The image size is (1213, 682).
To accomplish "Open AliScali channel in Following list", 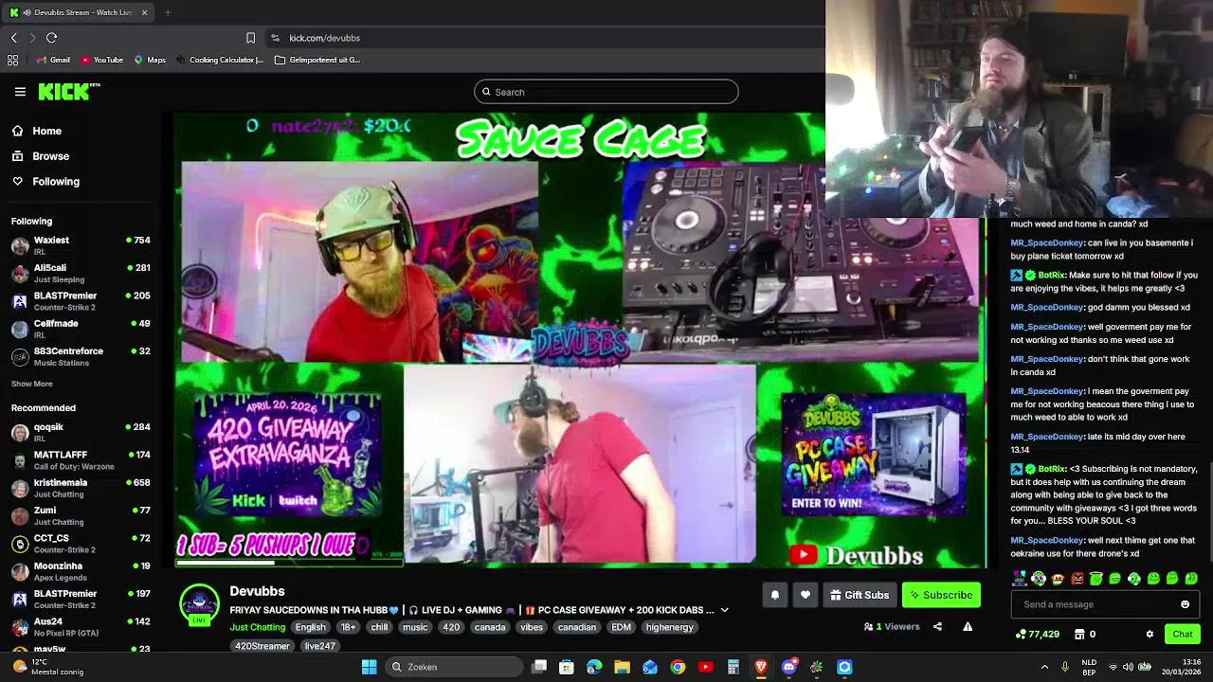I will 81,274.
